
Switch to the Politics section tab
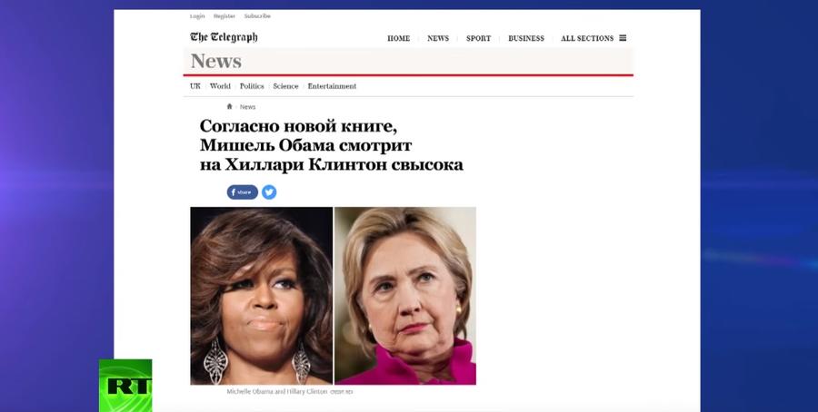point(252,86)
